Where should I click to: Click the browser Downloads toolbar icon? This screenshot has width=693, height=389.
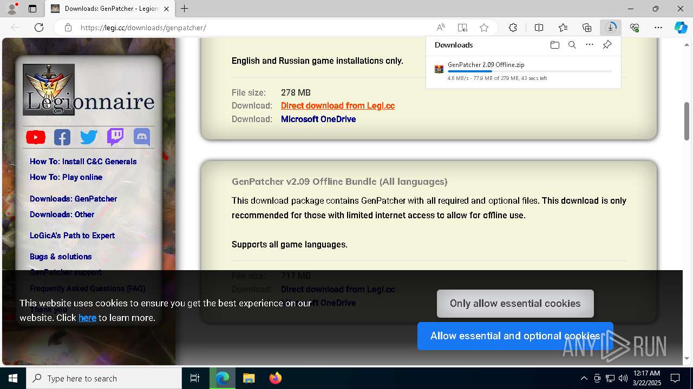point(611,28)
